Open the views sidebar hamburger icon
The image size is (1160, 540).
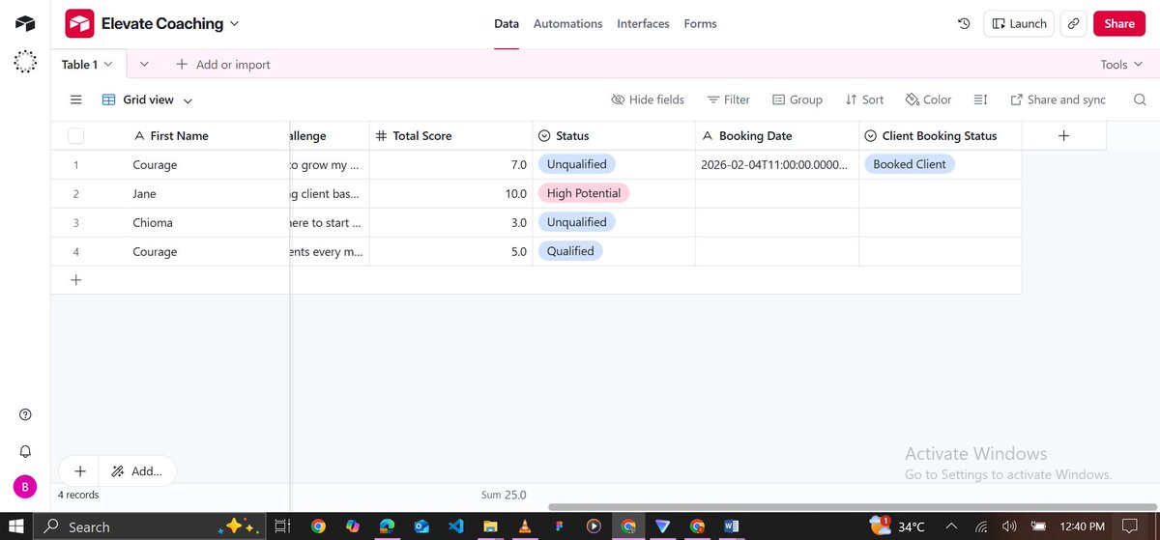76,99
